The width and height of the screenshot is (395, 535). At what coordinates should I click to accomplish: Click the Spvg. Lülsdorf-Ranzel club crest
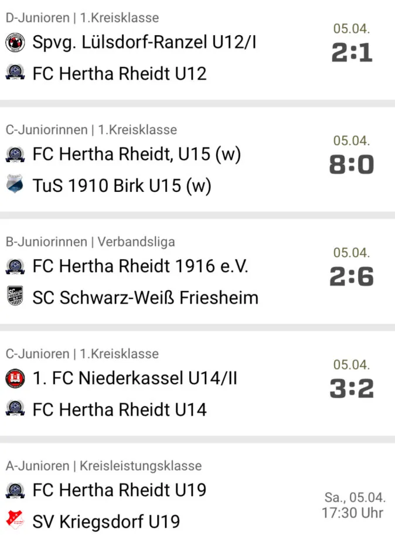click(x=15, y=43)
